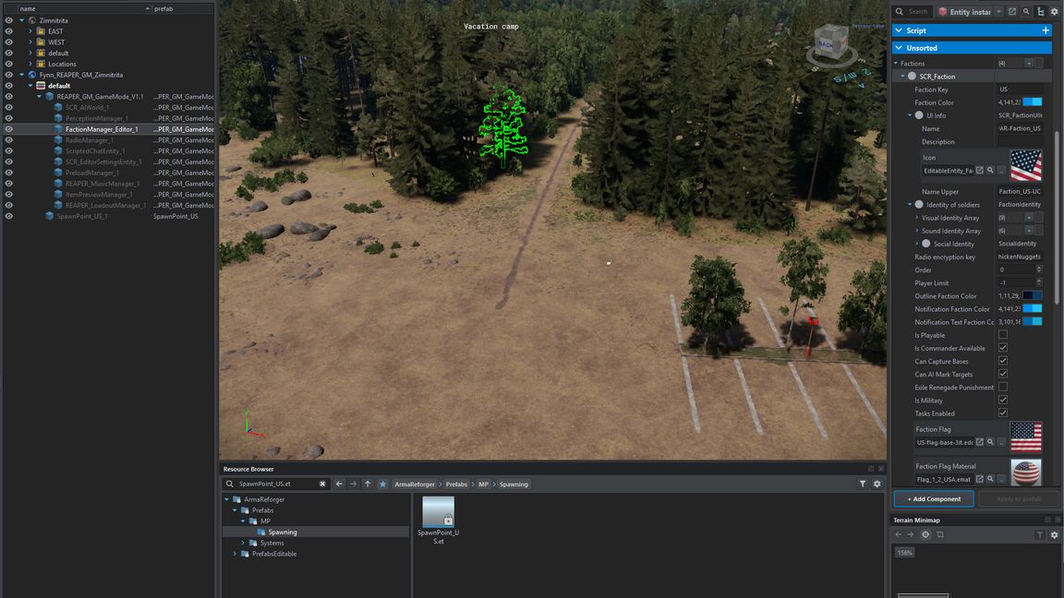Go up one folder in Resource Browser
The width and height of the screenshot is (1064, 598).
368,484
